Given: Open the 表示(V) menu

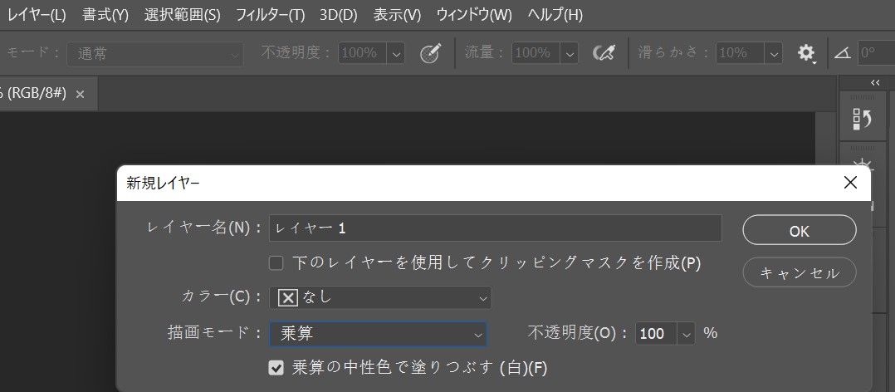Looking at the screenshot, I should [x=397, y=15].
